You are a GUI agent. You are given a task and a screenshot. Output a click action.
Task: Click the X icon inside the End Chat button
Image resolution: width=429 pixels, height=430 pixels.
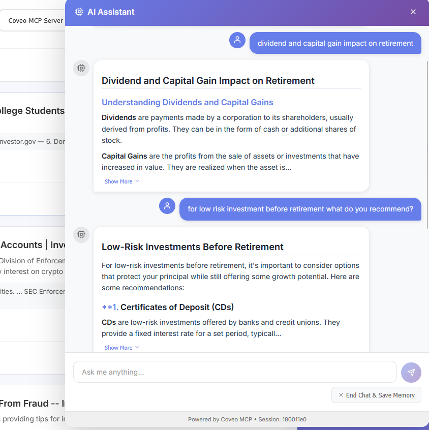point(340,395)
